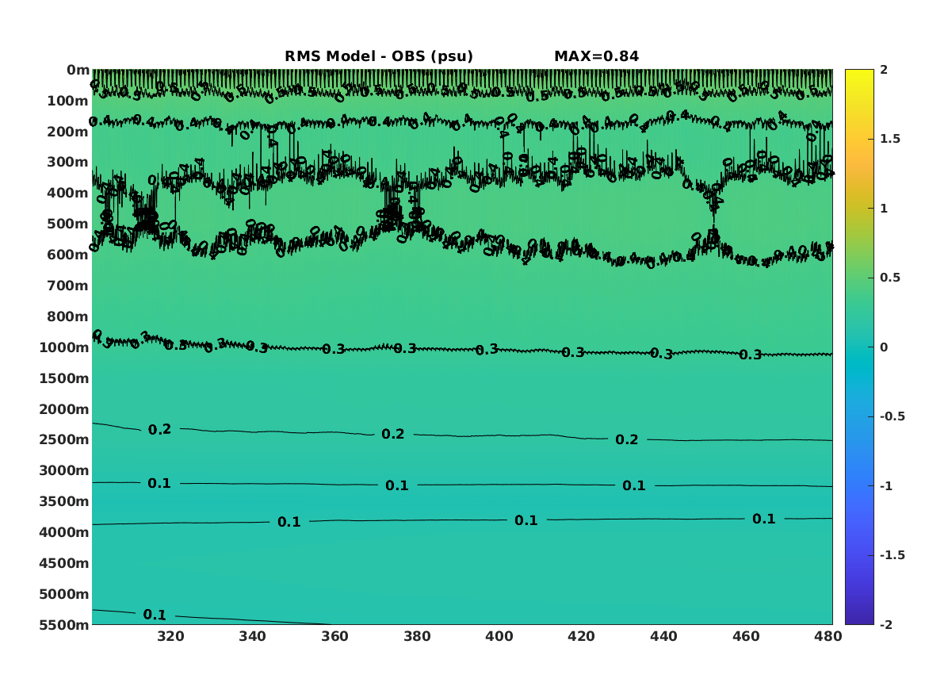This screenshot has height=694, width=925.
Task: Select the '0.1' contour label below 5000m
Action: tap(155, 615)
